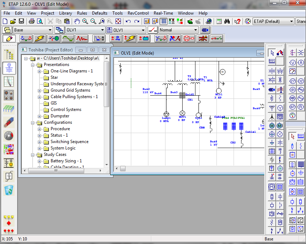Open the OLV1 one-line diagram selector
Image resolution: width=306 pixels, height=244 pixels.
click(x=143, y=30)
